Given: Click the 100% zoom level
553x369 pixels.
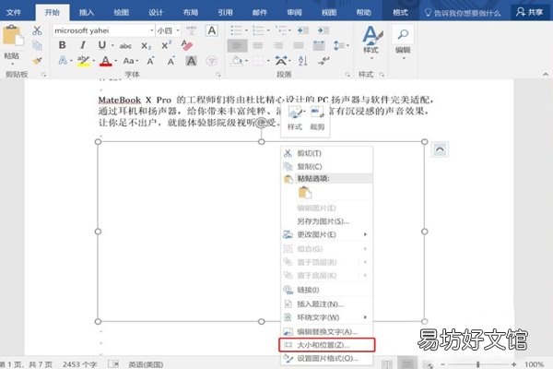Looking at the screenshot, I should [534, 364].
